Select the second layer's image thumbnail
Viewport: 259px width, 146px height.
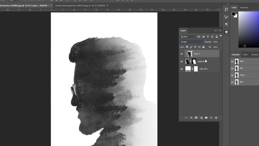pos(187,61)
